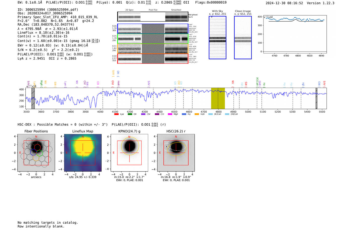Screen dimensions: 352x240
Task: Open the red-framed 2D spectrum row
Action: click(153, 59)
